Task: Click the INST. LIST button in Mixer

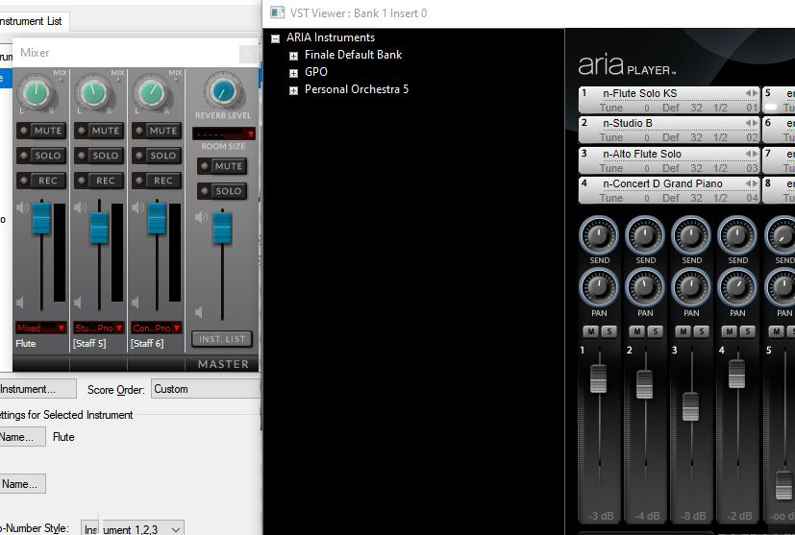Action: pos(222,339)
